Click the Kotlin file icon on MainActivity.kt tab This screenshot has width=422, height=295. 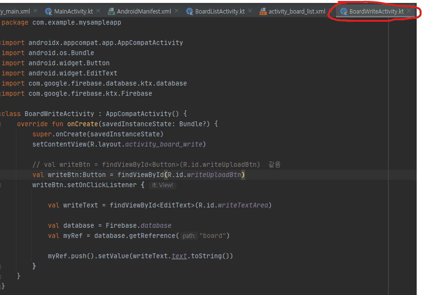point(48,11)
